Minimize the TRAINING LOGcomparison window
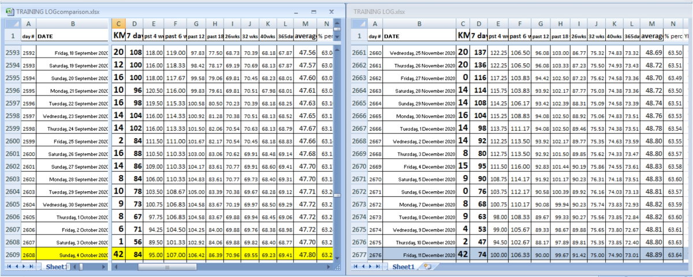The width and height of the screenshot is (693, 277). click(296, 12)
